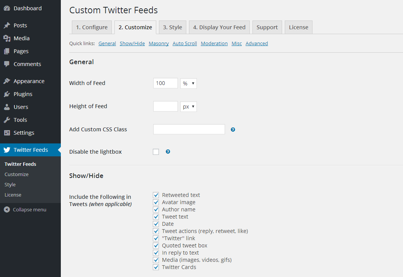Click help icon beside Custom CSS Class
Screen dimensions: 403x277
233,129
